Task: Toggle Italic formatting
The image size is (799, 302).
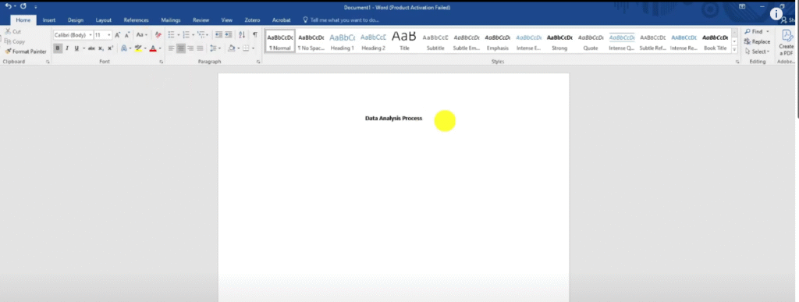Action: click(67, 48)
